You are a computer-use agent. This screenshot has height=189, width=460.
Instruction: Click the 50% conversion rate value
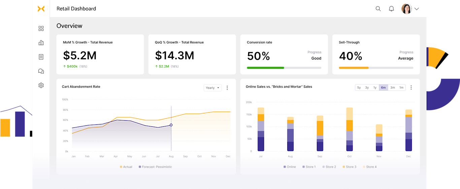pos(258,56)
